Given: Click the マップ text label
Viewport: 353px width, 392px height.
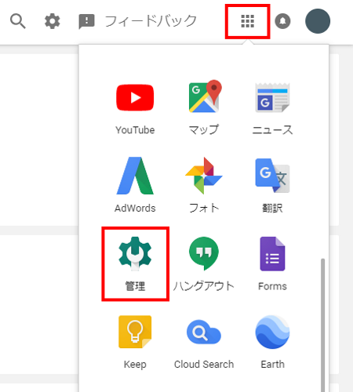Looking at the screenshot, I should (x=204, y=130).
